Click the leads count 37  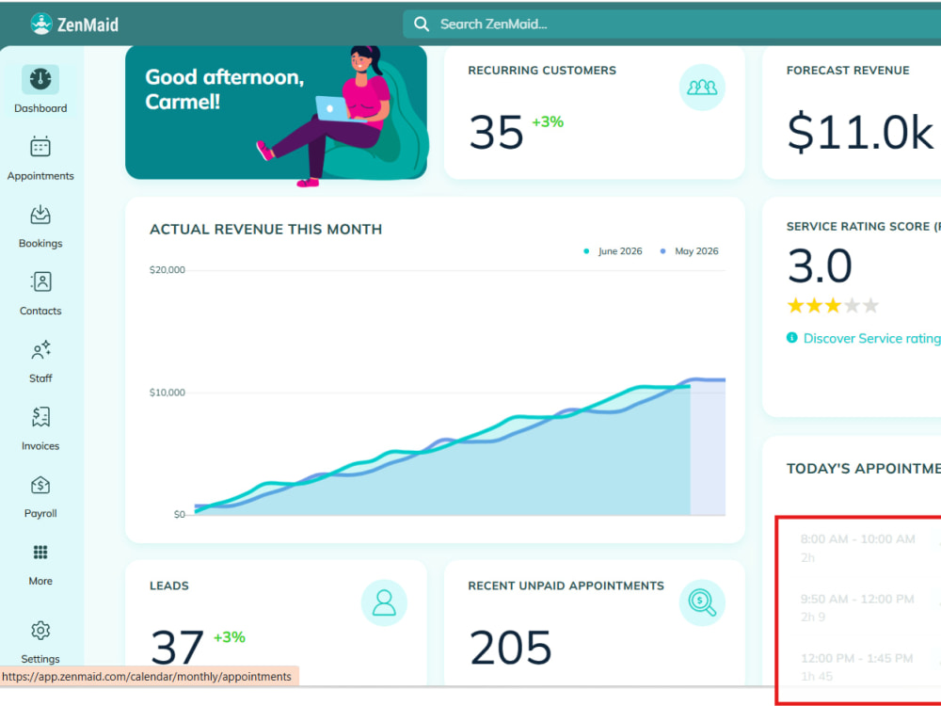pyautogui.click(x=177, y=648)
